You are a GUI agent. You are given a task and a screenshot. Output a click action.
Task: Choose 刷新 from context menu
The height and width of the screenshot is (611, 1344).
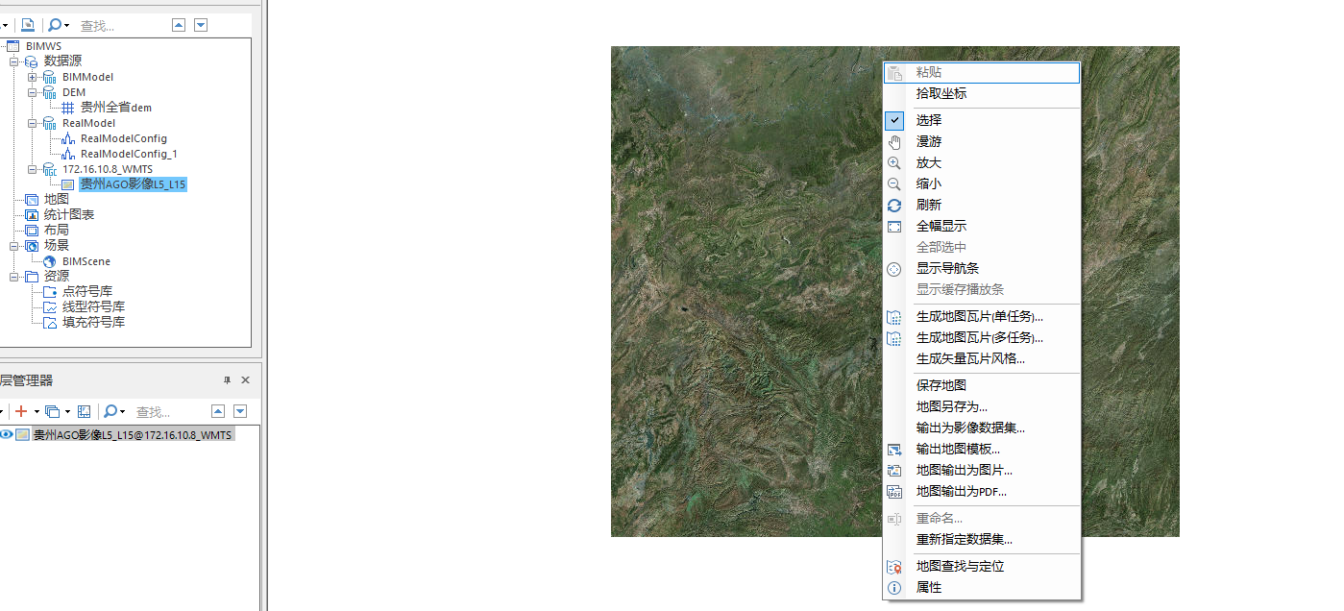pos(982,205)
